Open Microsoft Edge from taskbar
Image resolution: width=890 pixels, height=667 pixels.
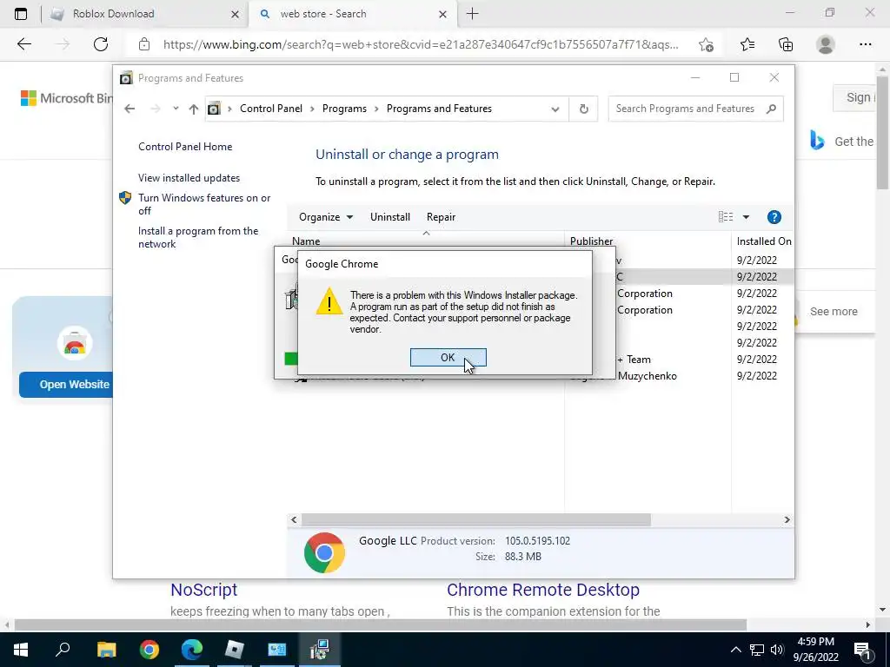coord(192,650)
